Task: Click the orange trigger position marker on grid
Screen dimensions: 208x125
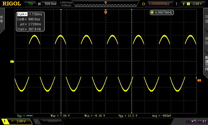Action: (106, 12)
